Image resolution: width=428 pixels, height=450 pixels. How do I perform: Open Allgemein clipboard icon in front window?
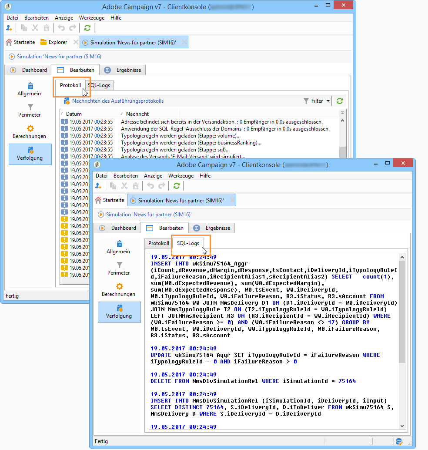click(119, 244)
